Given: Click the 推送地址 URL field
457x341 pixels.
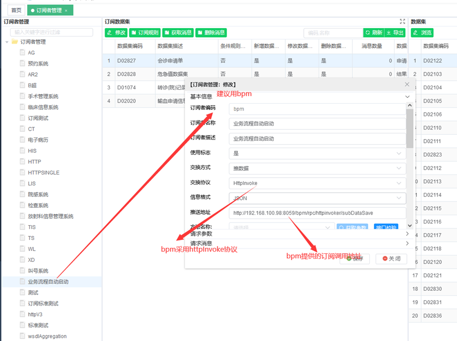Looking at the screenshot, I should (x=317, y=213).
